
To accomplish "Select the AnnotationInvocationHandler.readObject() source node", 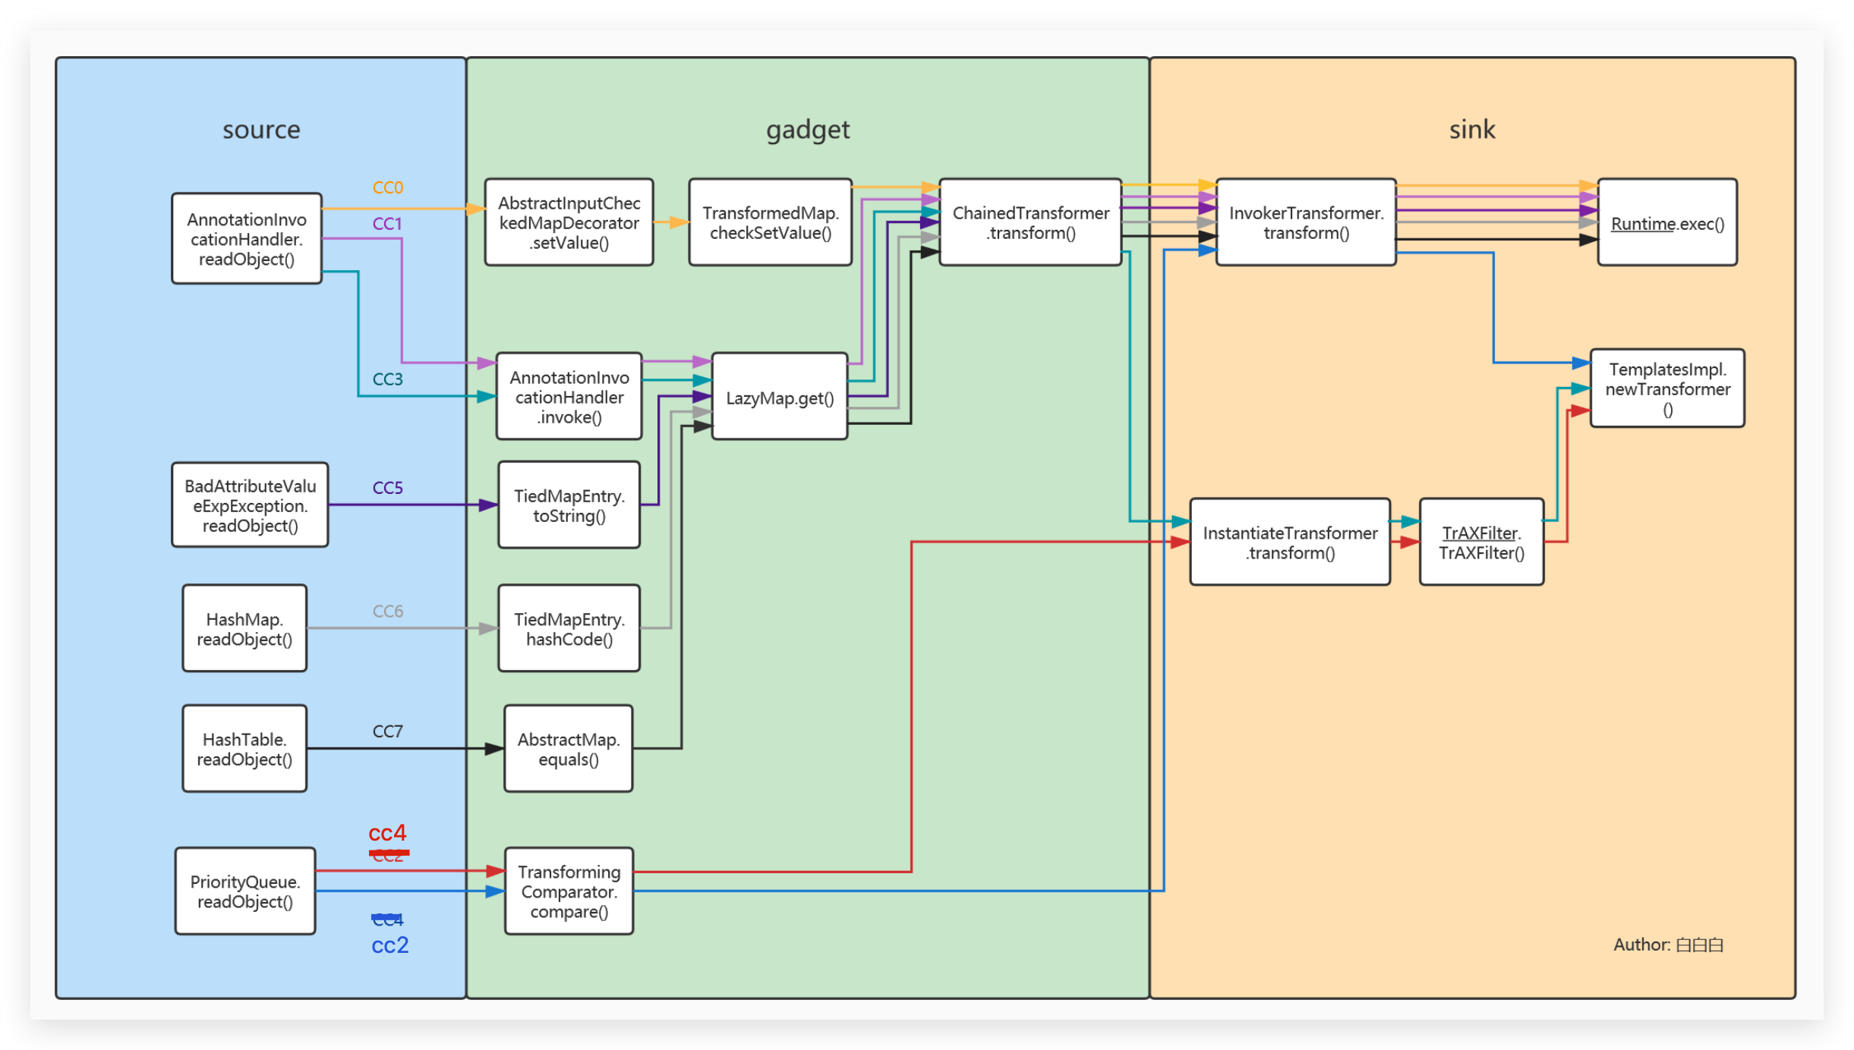I will point(247,238).
